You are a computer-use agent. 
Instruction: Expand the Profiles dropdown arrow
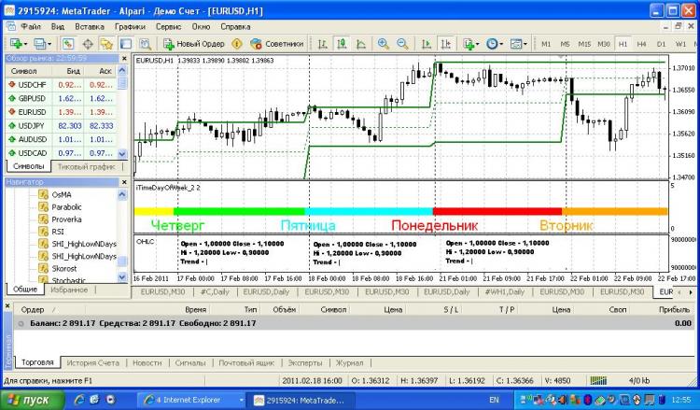click(x=49, y=44)
